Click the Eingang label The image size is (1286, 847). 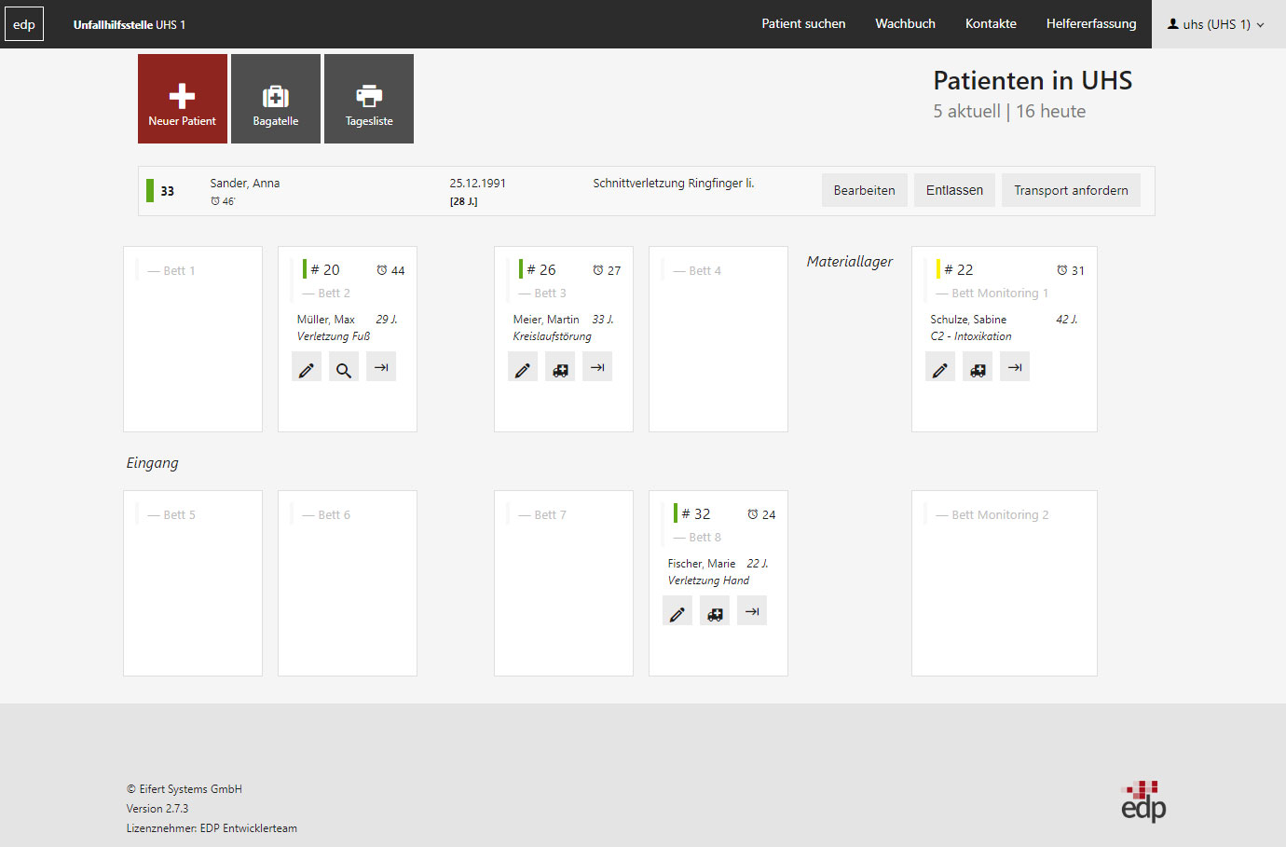pos(153,463)
